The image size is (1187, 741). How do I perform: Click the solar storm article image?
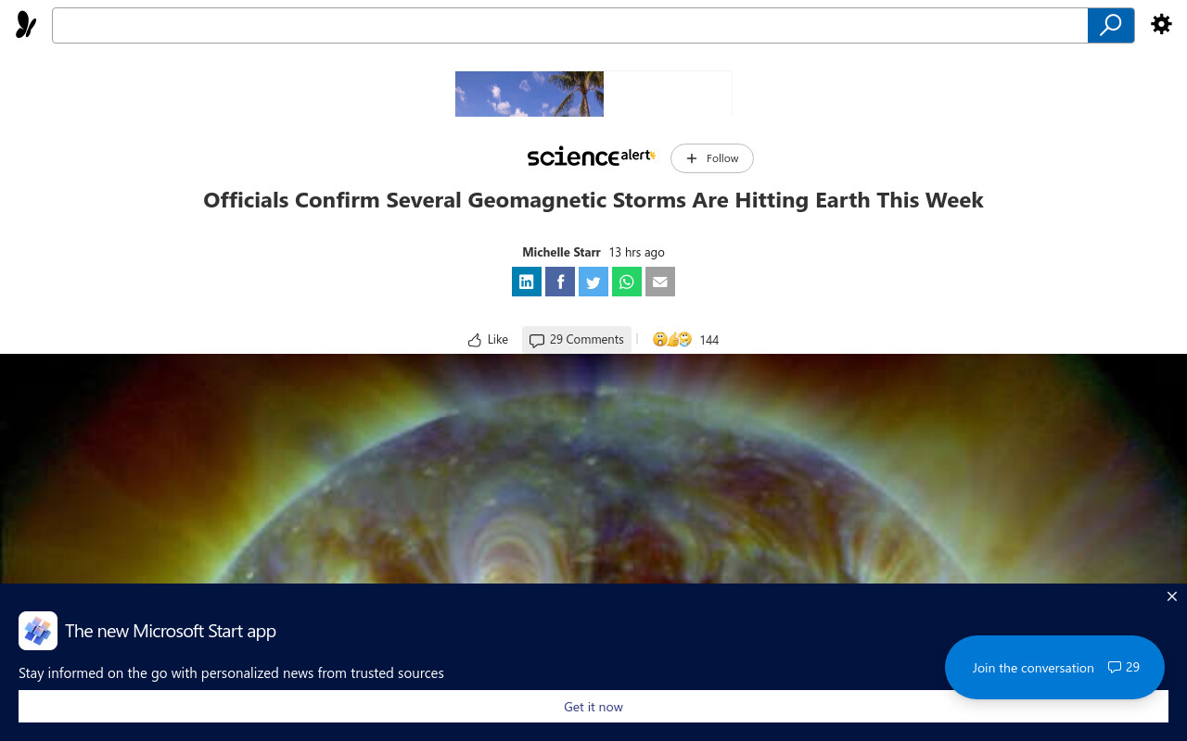[593, 469]
